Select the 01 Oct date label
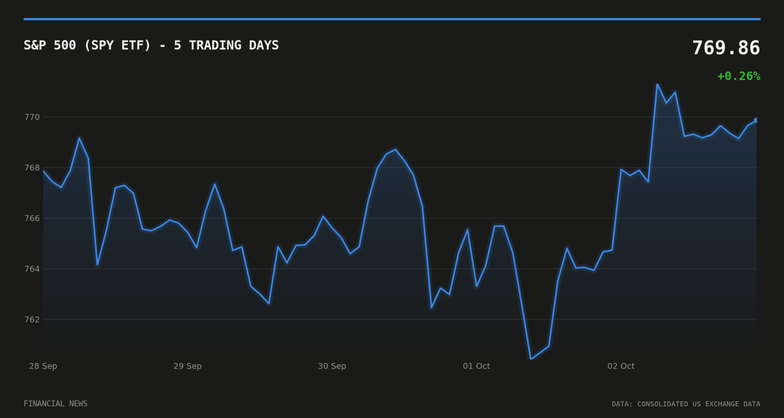The image size is (784, 418). point(476,366)
